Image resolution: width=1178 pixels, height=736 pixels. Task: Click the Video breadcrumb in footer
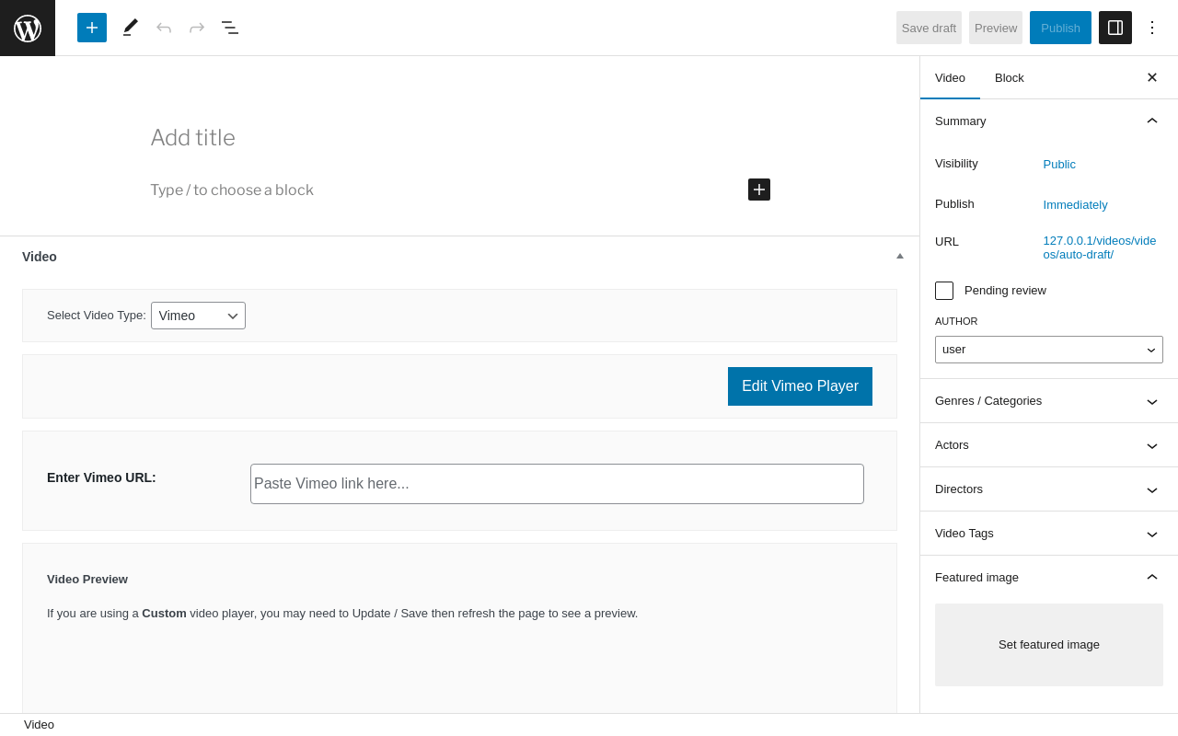click(39, 725)
